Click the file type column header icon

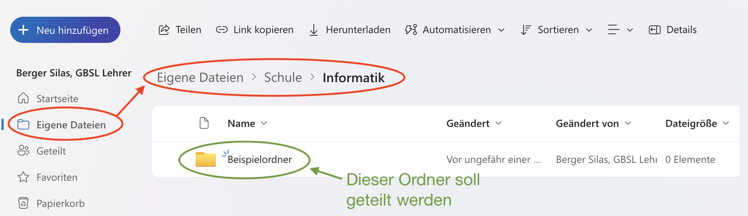[x=204, y=123]
